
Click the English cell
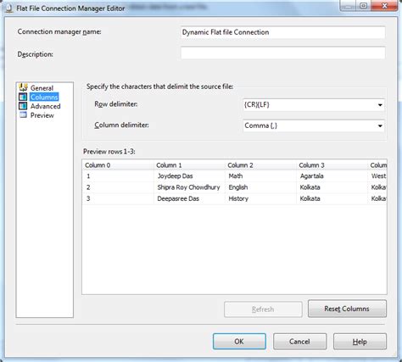(261, 187)
